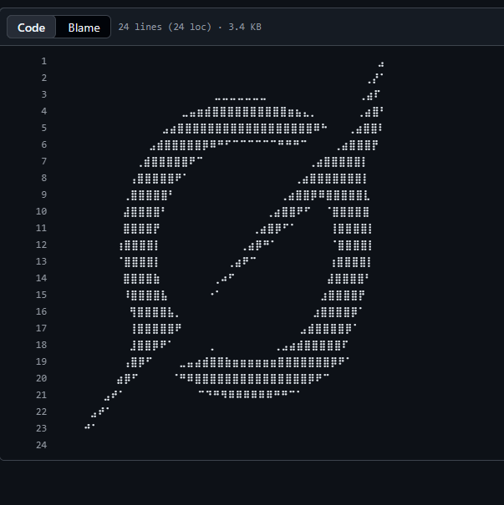Select line number 14
Viewport: 504px width, 505px height.
coord(42,278)
